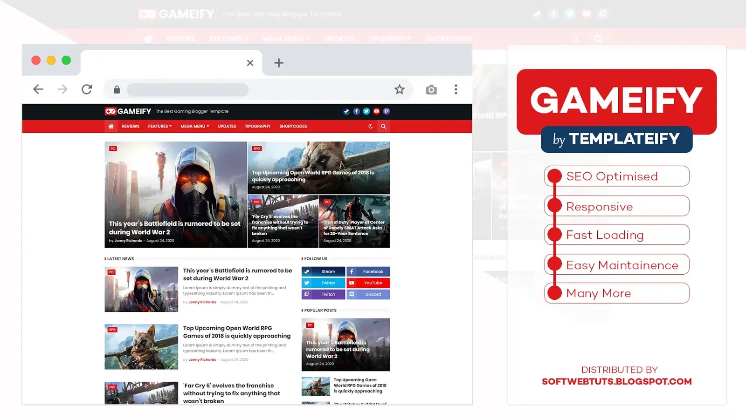746x419 pixels.
Task: Click the GAMEIFY logo in header
Action: (128, 111)
